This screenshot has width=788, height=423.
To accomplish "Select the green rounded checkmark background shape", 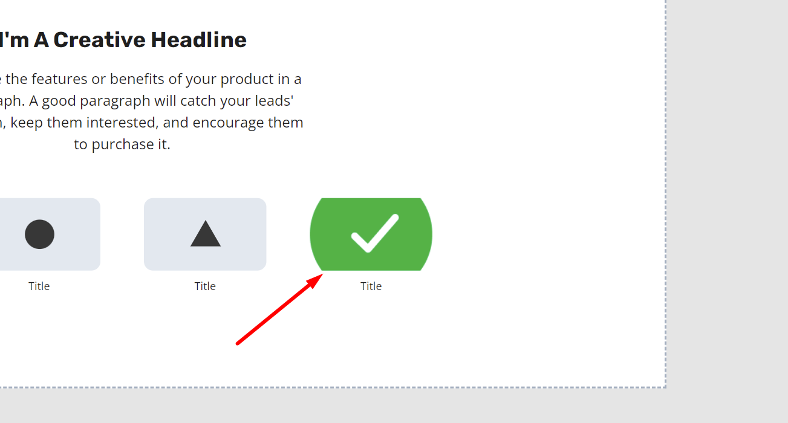I will coord(371,234).
